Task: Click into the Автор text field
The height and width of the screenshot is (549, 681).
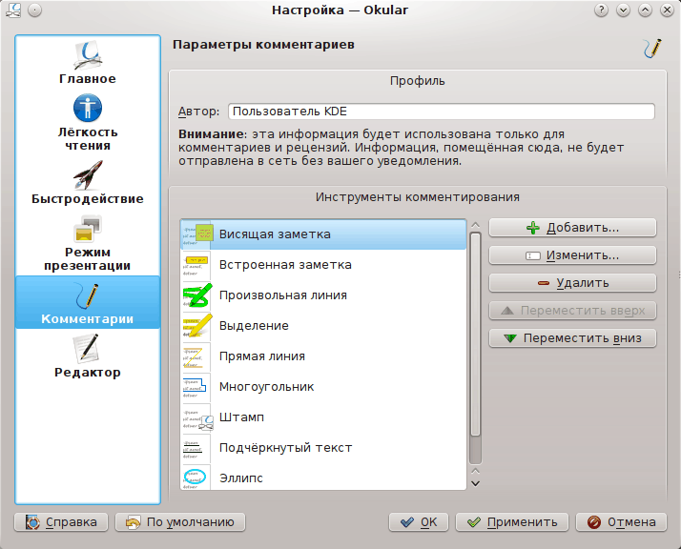Action: click(x=440, y=112)
